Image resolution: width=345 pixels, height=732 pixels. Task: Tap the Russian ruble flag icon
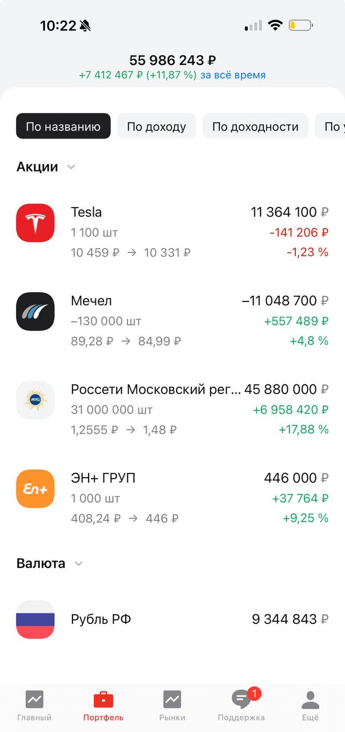click(35, 619)
